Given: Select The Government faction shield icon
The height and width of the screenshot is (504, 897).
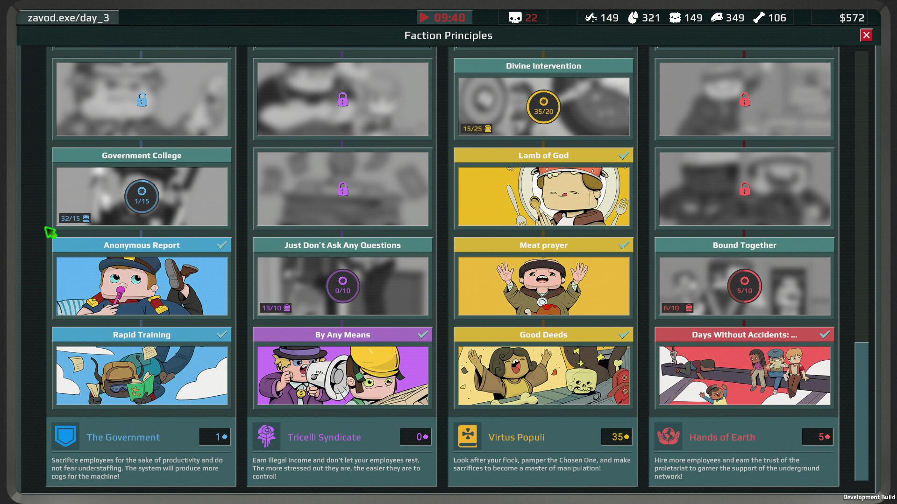Looking at the screenshot, I should (65, 436).
